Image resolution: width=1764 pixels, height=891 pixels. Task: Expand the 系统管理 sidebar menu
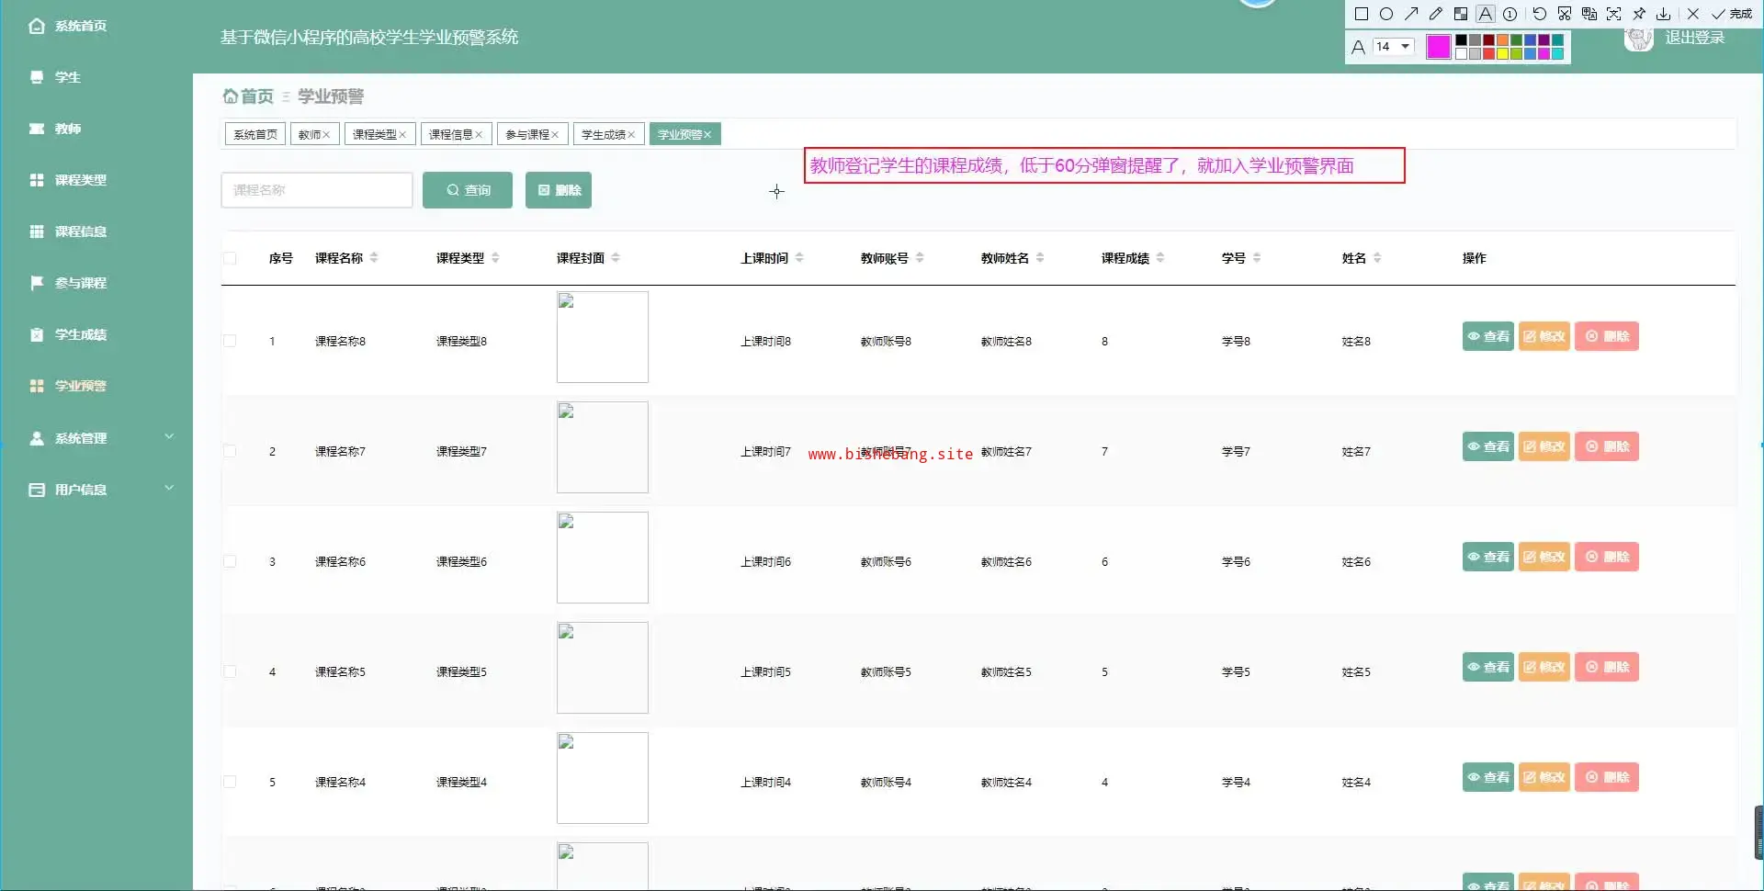pos(101,438)
